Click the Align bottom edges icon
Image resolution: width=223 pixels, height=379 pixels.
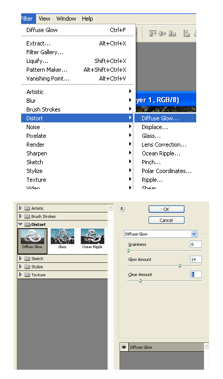tap(172, 34)
